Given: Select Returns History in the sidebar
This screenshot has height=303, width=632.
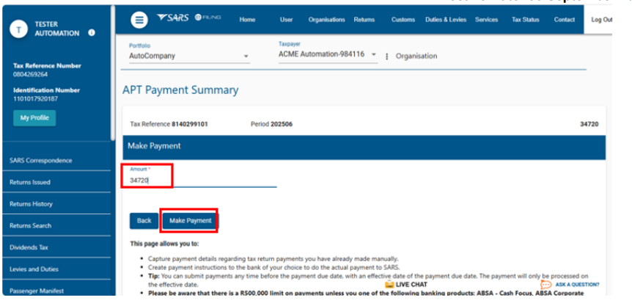Looking at the screenshot, I should (x=31, y=204).
